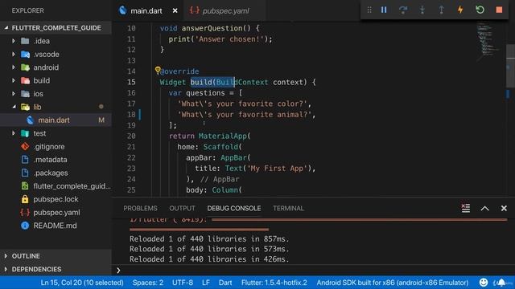Open the TERMINAL panel tab
Image resolution: width=515 pixels, height=289 pixels.
pyautogui.click(x=288, y=209)
